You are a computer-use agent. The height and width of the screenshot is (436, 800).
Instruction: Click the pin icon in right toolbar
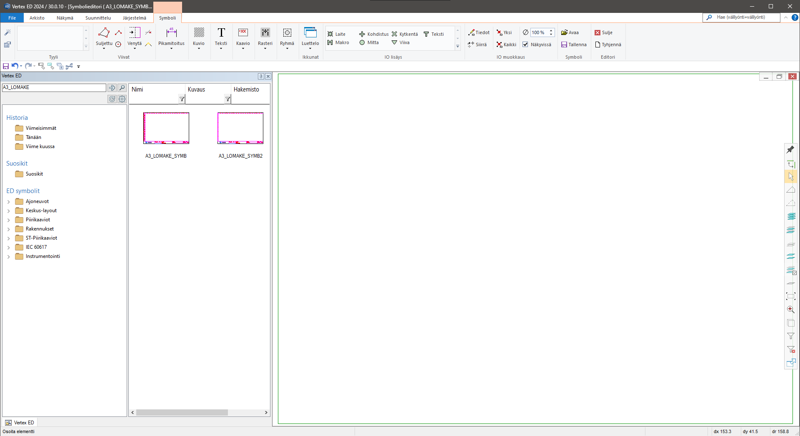790,149
